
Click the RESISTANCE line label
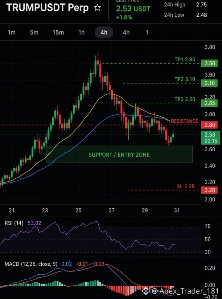pos(184,121)
